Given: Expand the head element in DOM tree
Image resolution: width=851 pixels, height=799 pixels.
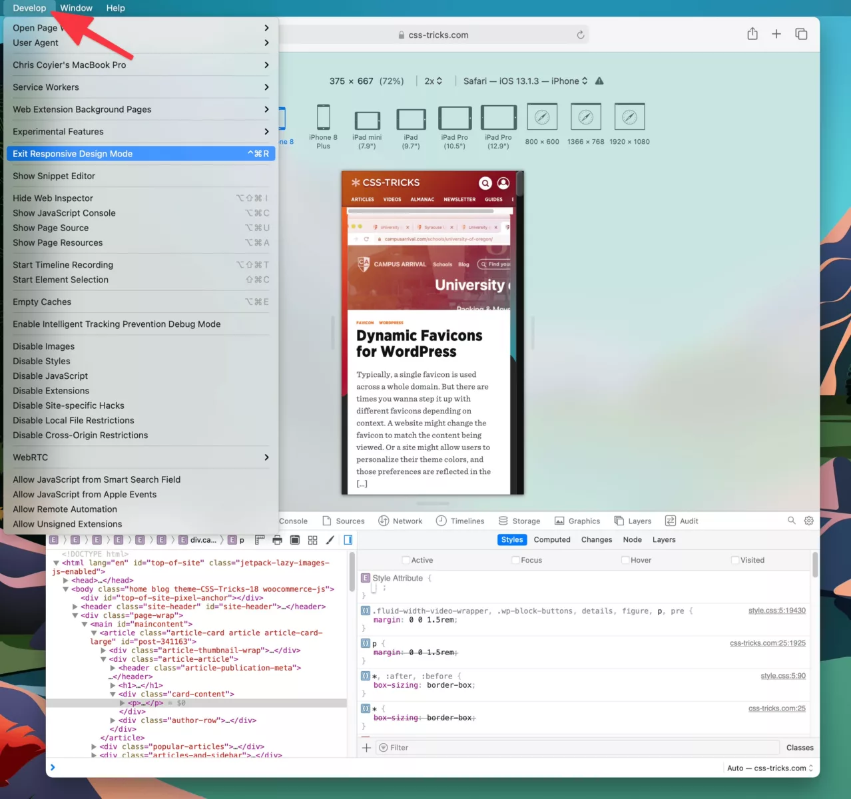Looking at the screenshot, I should [x=65, y=581].
